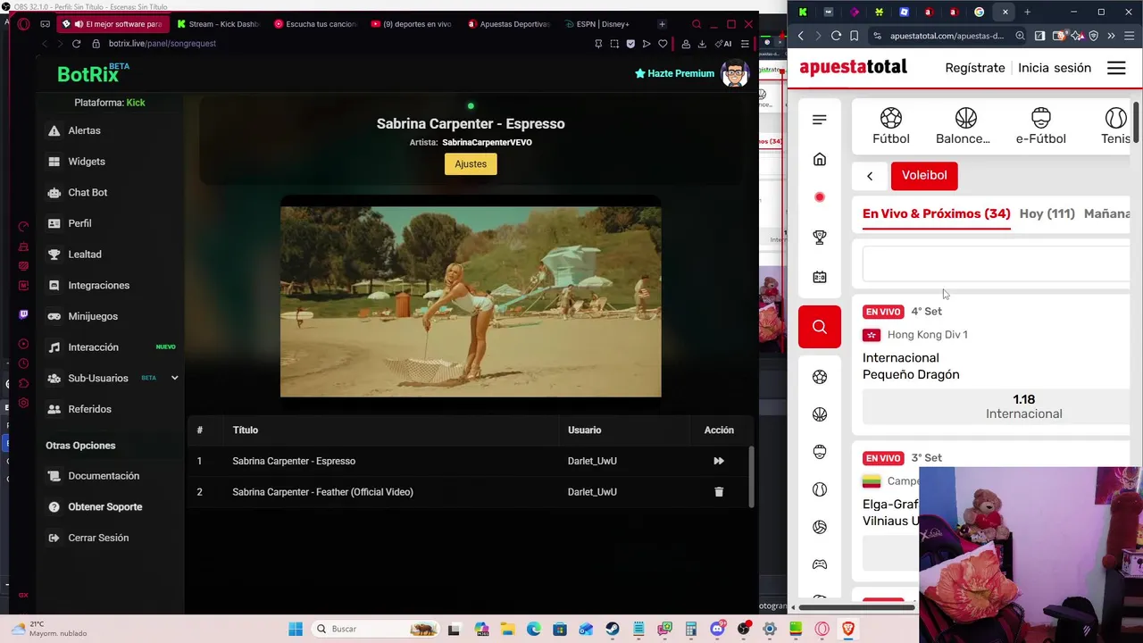Open Minijuegos in BotRix sidebar

point(93,316)
